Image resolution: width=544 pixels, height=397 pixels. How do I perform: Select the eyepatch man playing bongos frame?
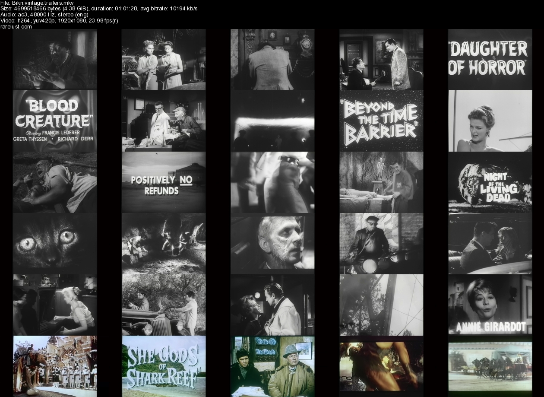point(381,243)
